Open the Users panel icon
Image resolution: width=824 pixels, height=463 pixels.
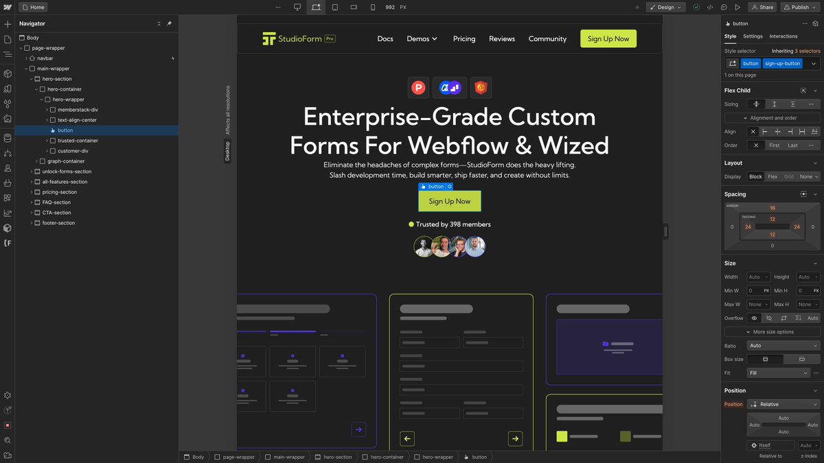pyautogui.click(x=8, y=168)
